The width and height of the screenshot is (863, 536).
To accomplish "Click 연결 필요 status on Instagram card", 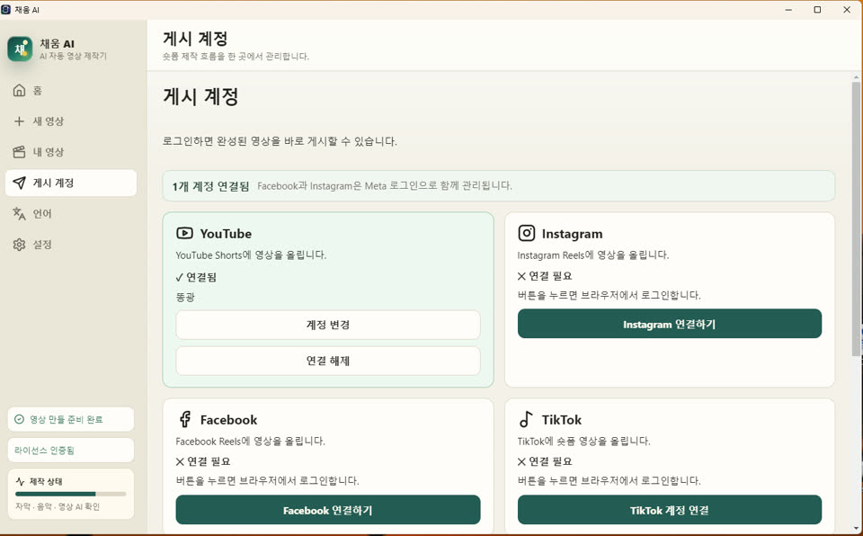I will pyautogui.click(x=545, y=276).
